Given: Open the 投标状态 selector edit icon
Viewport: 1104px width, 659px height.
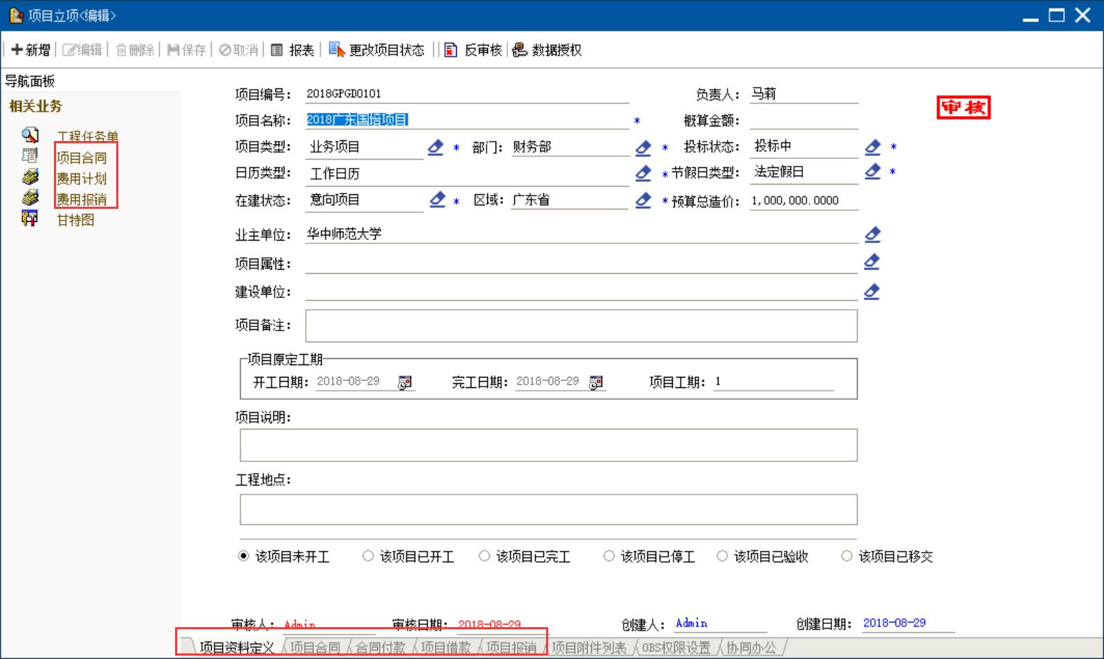Looking at the screenshot, I should pos(873,147).
